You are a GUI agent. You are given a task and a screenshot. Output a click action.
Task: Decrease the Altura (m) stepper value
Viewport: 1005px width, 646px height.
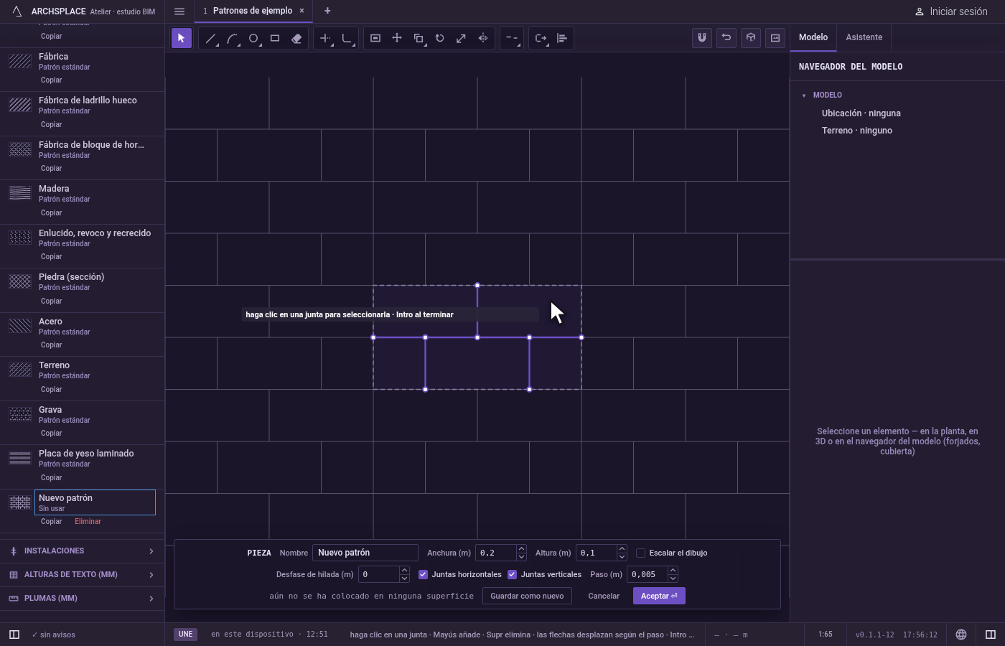point(622,557)
